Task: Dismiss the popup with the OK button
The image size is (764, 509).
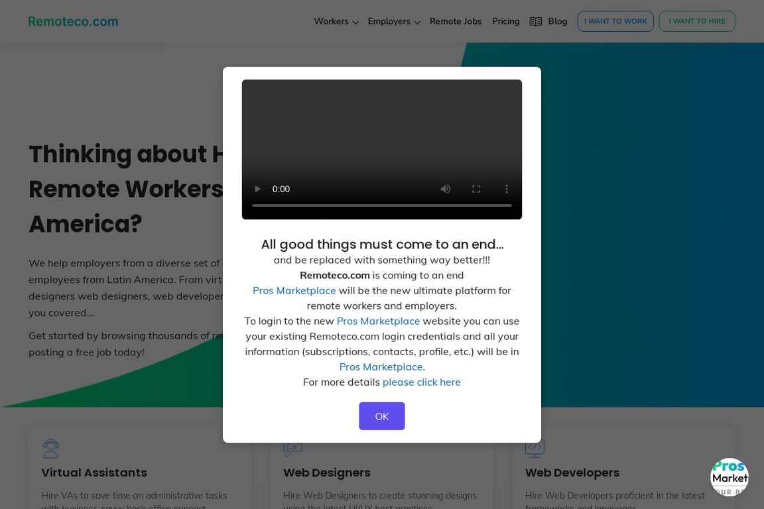Action: pyautogui.click(x=381, y=416)
